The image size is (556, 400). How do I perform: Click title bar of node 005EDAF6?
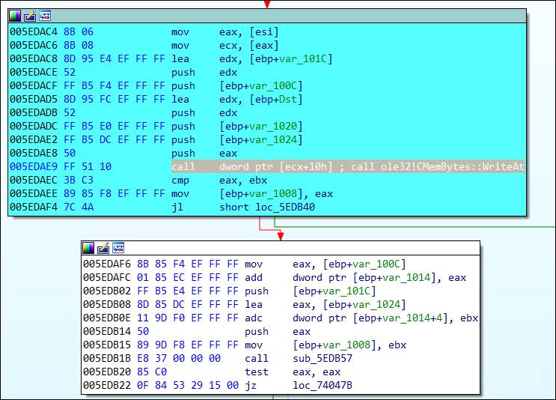tap(281, 248)
